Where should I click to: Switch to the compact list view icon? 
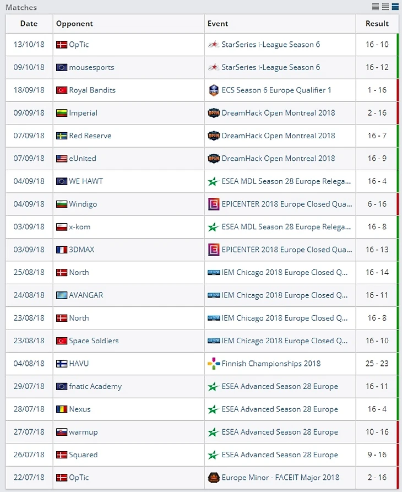(376, 7)
